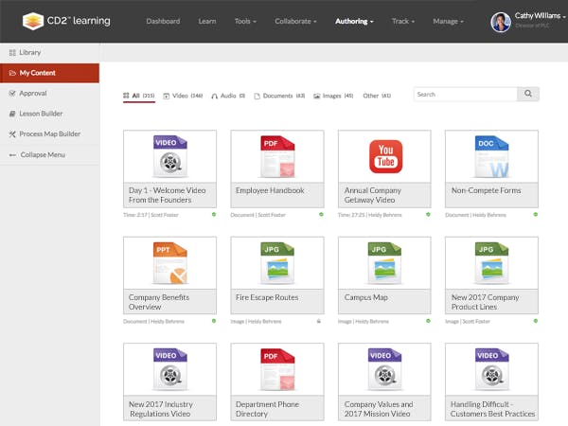
Task: Select the All content filter tab
Action: pyautogui.click(x=139, y=96)
